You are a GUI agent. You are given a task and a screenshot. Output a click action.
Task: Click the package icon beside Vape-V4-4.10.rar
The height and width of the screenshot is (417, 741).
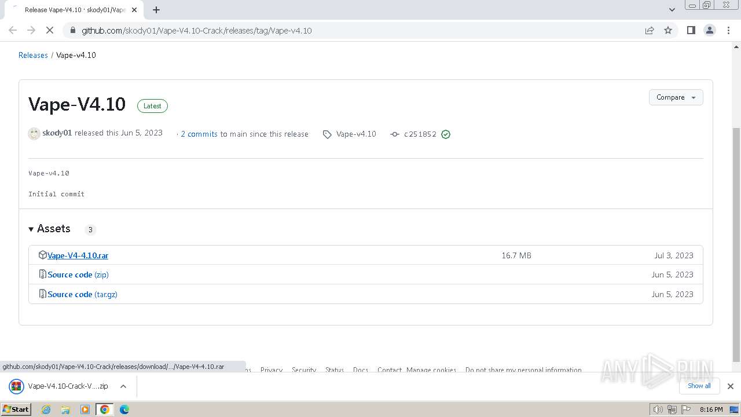click(42, 255)
